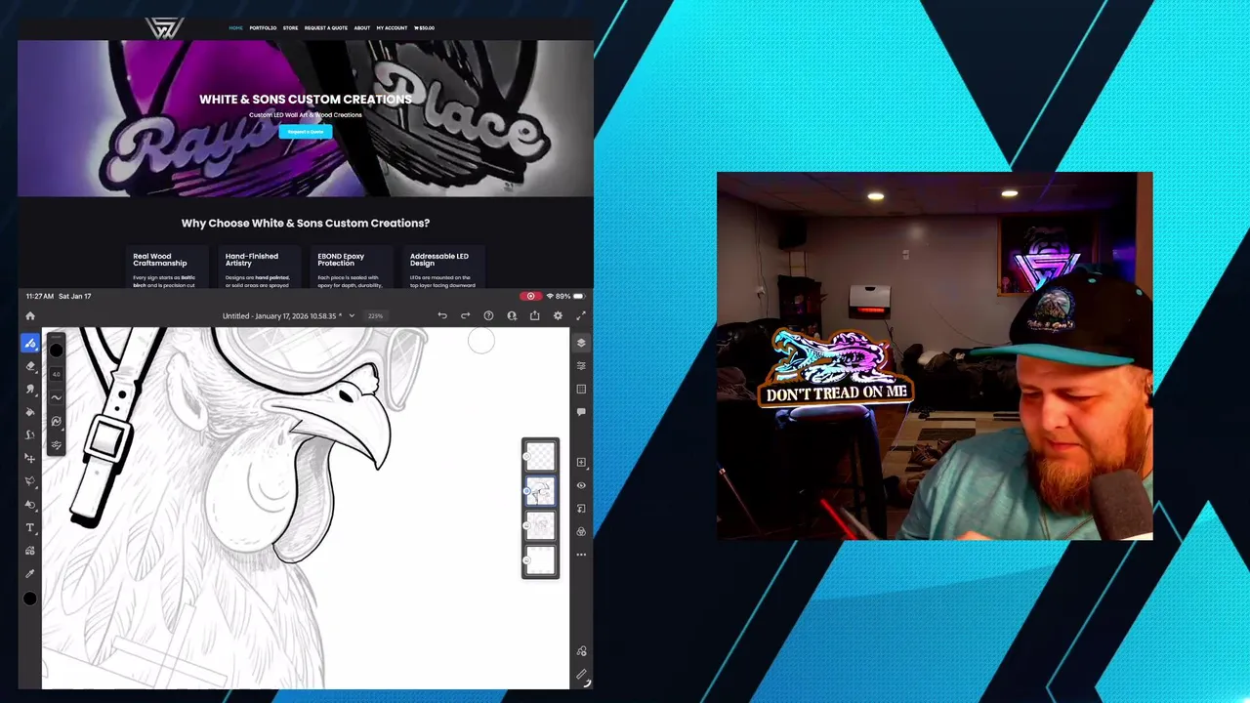
Task: Open the 225% zoom level menu
Action: point(375,315)
